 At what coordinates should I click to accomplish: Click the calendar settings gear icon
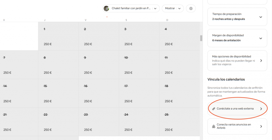click(x=191, y=8)
